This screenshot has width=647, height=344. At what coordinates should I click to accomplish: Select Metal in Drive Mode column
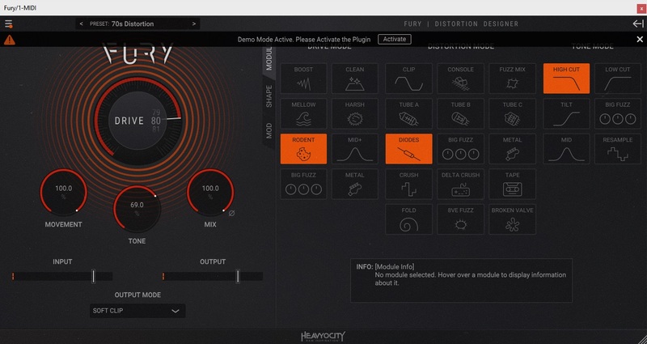point(355,184)
